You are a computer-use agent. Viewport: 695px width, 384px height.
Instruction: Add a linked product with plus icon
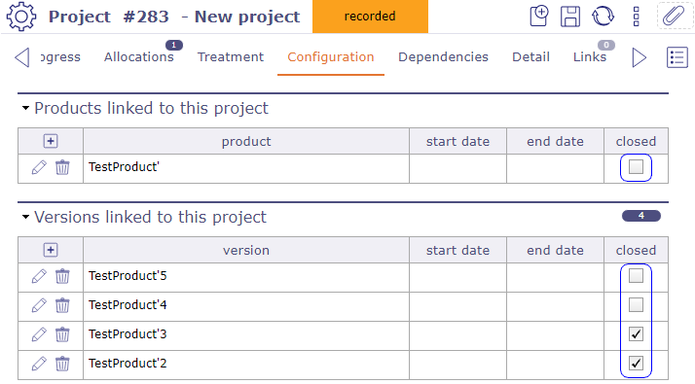tap(51, 141)
